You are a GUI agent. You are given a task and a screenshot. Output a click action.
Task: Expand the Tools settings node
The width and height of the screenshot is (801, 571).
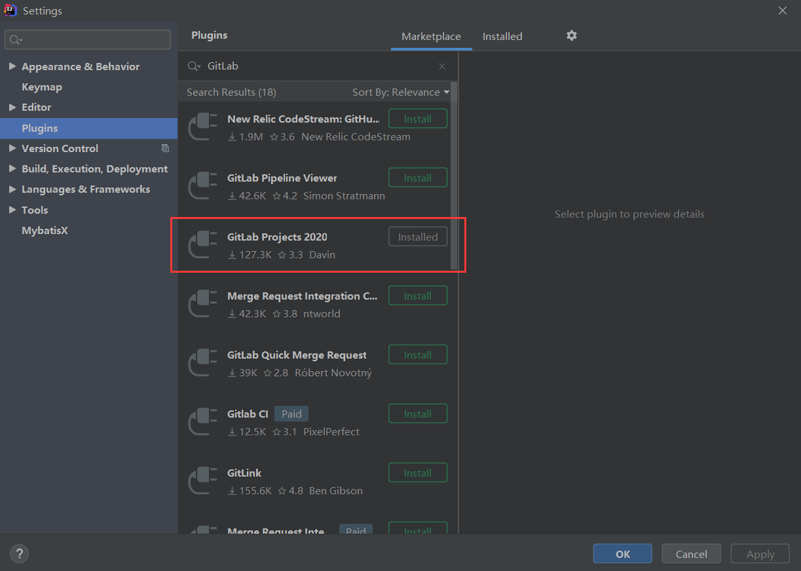12,210
